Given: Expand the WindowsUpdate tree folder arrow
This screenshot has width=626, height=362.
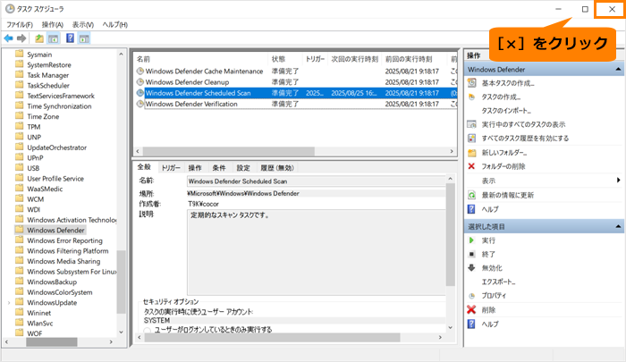Looking at the screenshot, I should [9, 303].
